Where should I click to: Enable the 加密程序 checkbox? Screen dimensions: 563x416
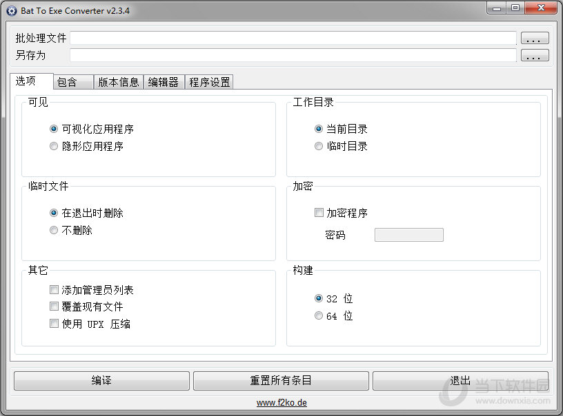pyautogui.click(x=341, y=213)
